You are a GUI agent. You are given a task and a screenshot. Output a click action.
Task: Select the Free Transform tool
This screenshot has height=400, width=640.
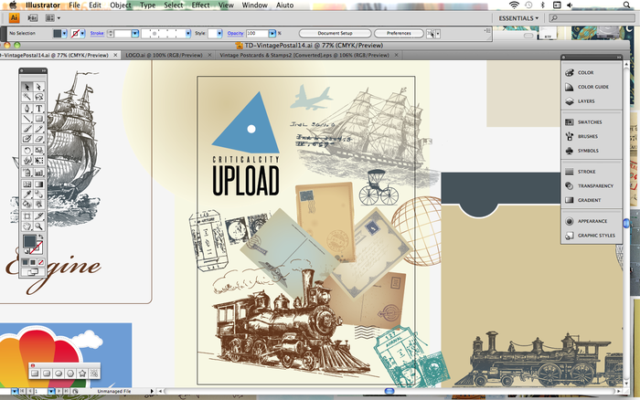pos(38,161)
